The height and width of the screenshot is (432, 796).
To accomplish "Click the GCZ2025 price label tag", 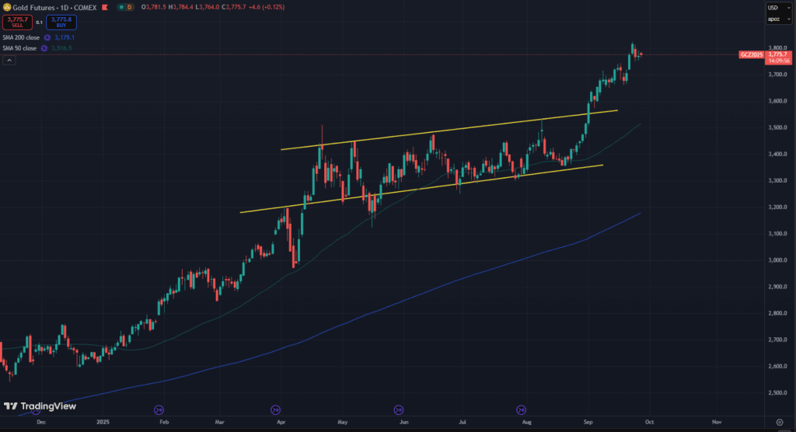I will pos(750,55).
